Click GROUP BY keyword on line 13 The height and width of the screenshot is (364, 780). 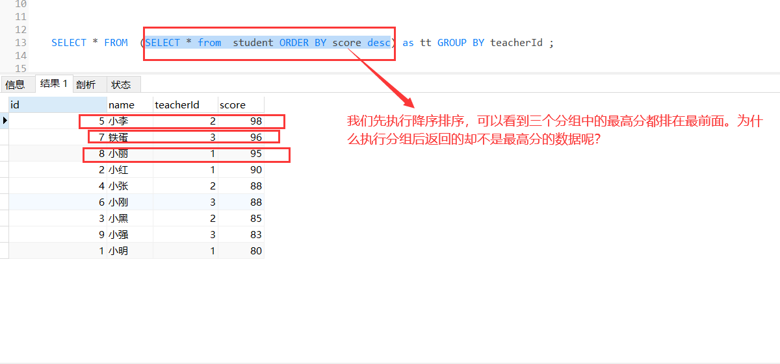pyautogui.click(x=461, y=43)
